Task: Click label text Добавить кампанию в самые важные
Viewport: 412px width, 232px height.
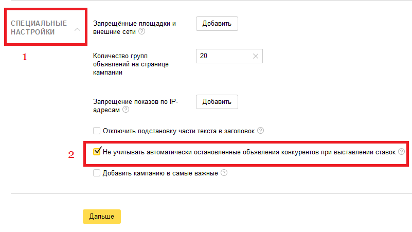Action: 160,173
